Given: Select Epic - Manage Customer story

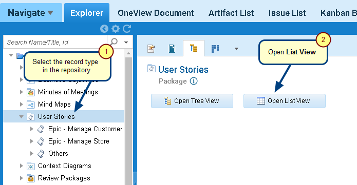Looking at the screenshot, I should click(85, 129).
